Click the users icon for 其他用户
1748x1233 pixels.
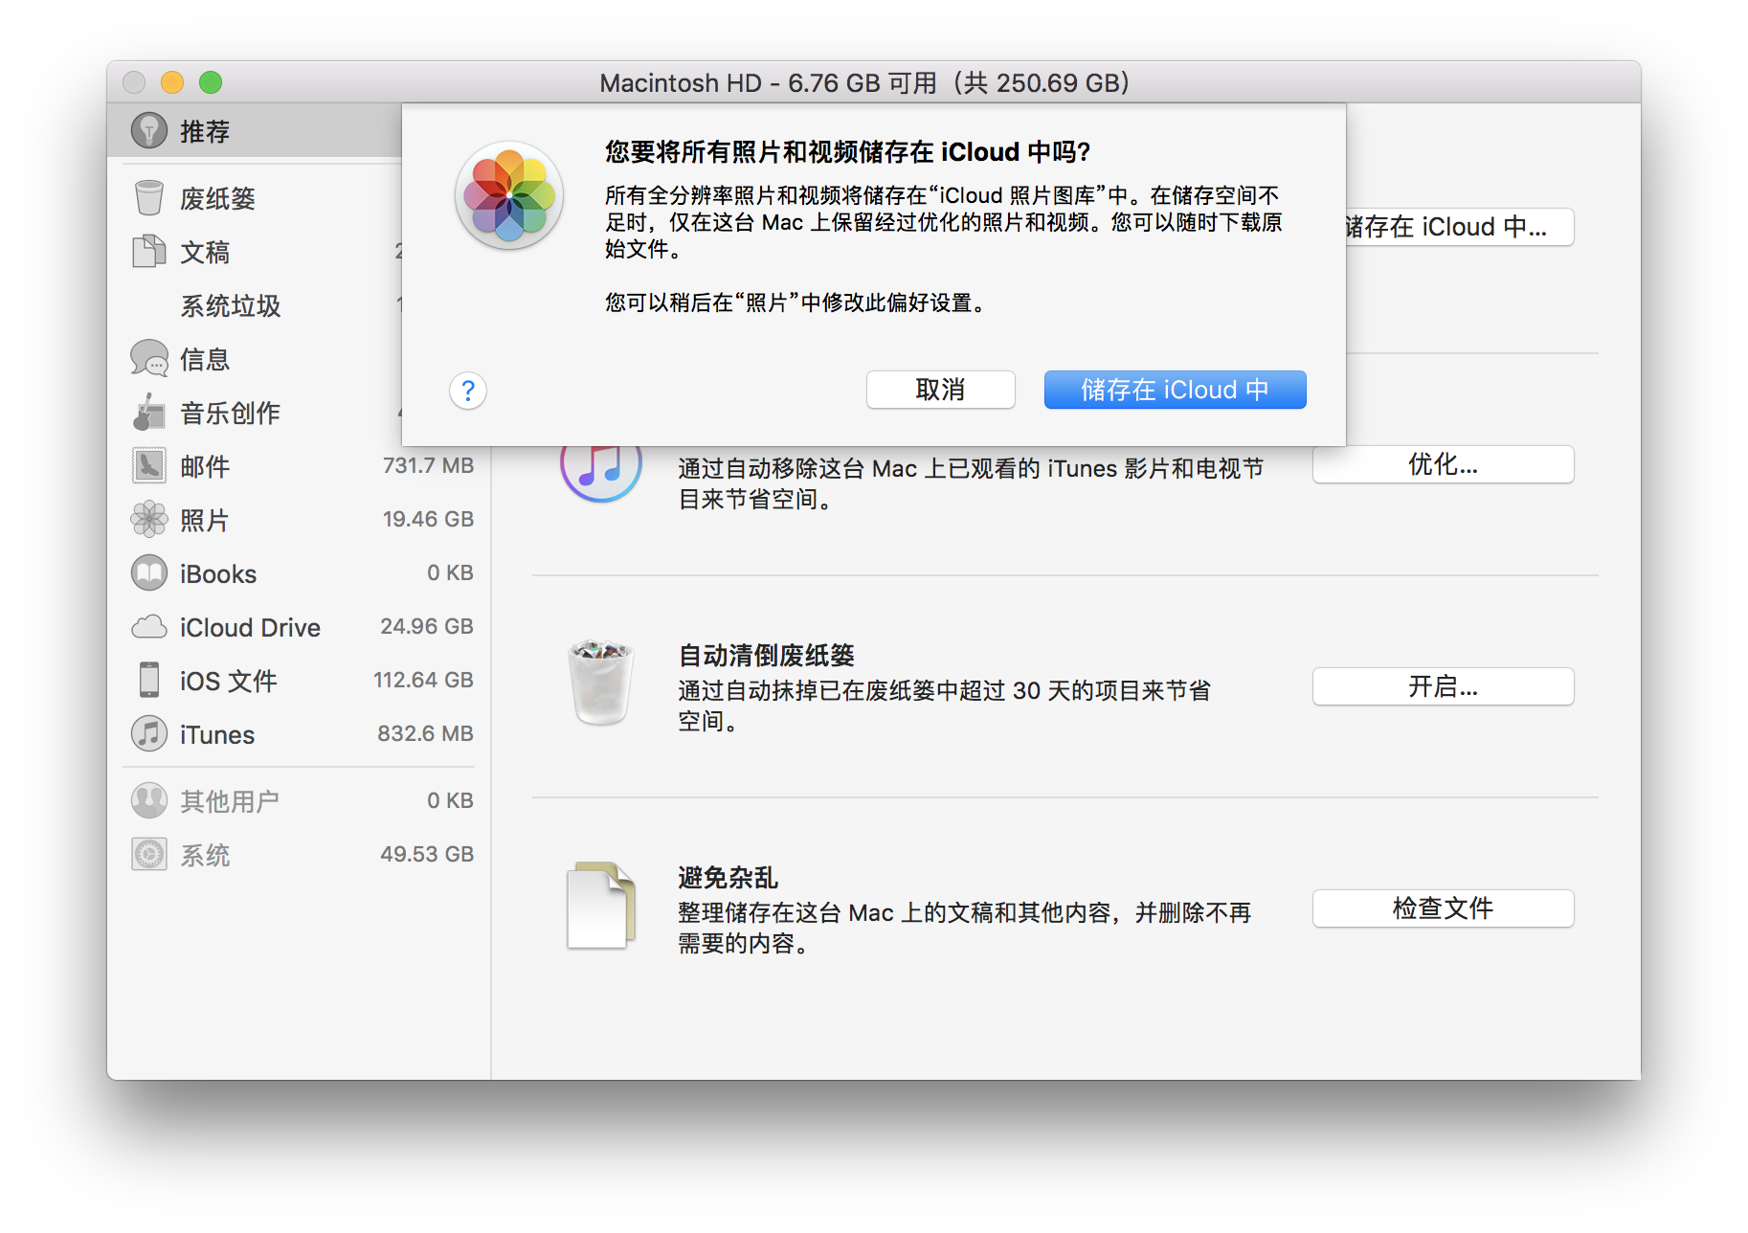click(x=148, y=800)
